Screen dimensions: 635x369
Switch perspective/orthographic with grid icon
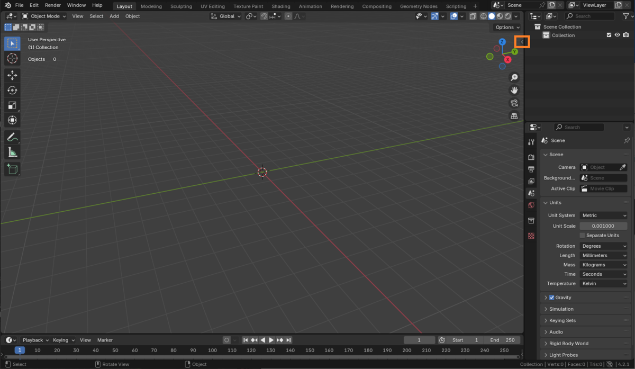click(x=514, y=116)
